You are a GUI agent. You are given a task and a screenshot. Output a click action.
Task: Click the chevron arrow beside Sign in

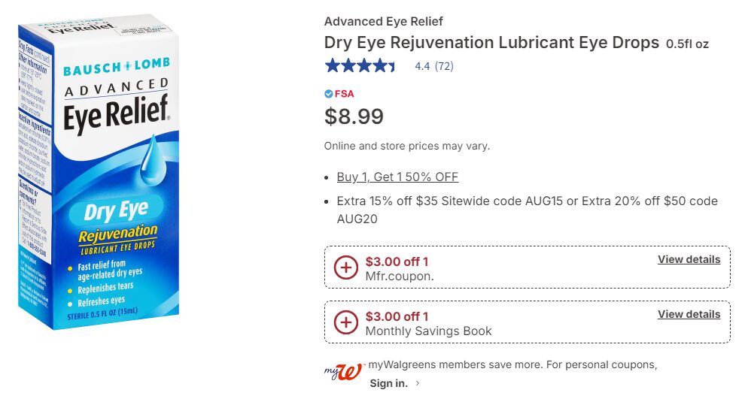click(x=418, y=384)
